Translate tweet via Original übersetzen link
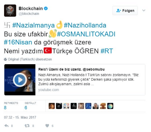Image resolution: width=151 pixels, height=132 pixels. pos(30,59)
